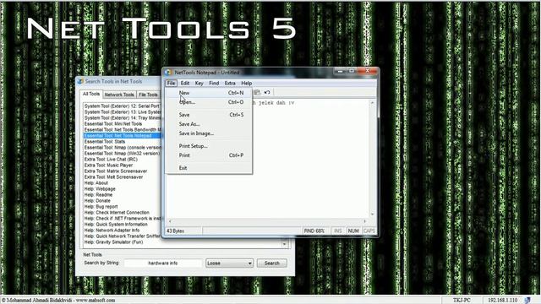
Task: Choose Print from the File menu
Action: coord(209,155)
